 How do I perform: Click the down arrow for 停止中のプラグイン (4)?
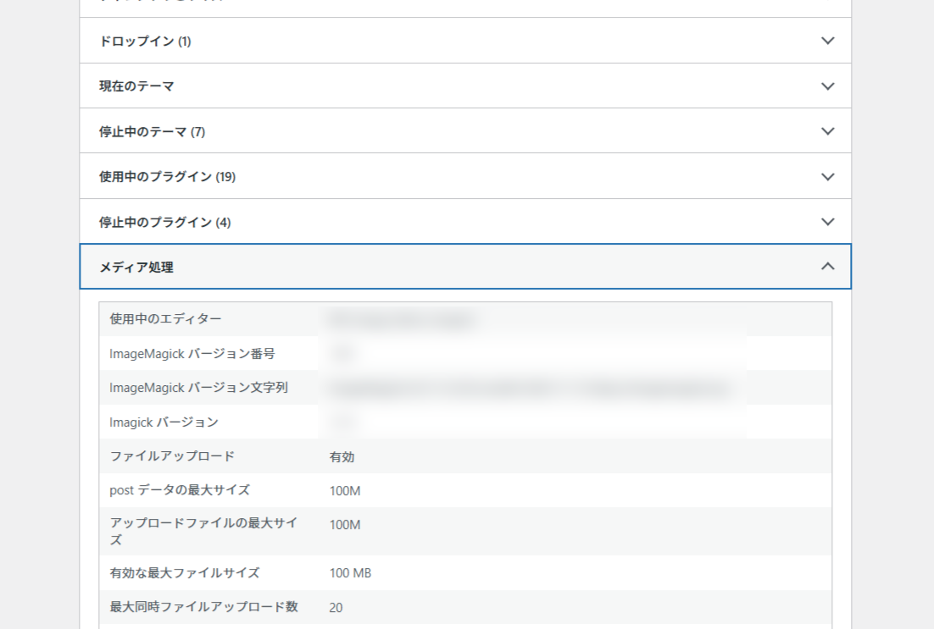point(828,222)
